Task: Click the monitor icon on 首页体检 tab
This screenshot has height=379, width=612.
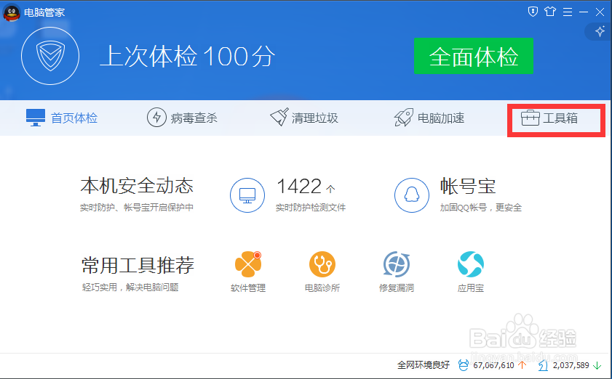Action: [x=36, y=118]
